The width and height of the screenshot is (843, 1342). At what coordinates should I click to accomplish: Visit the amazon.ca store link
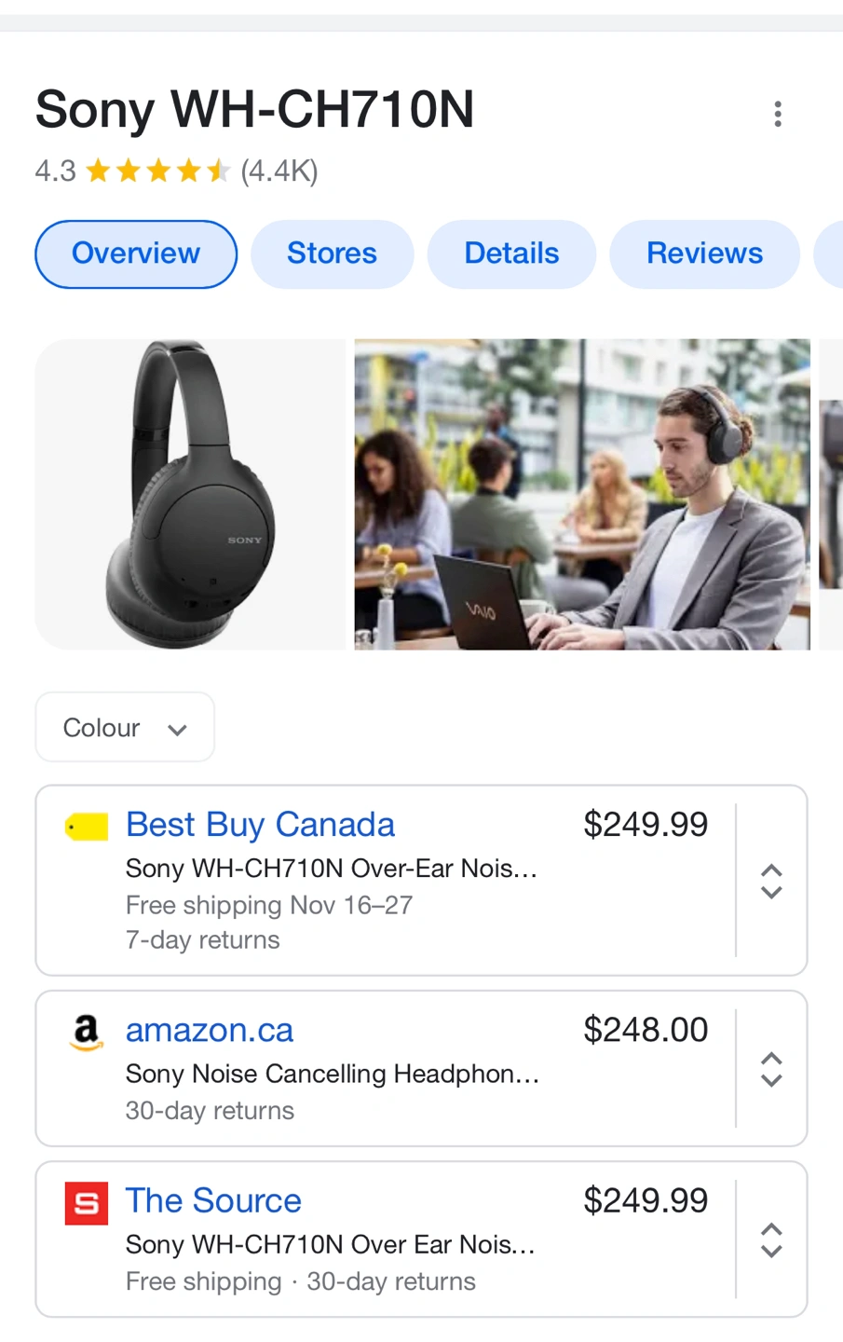[x=210, y=1030]
